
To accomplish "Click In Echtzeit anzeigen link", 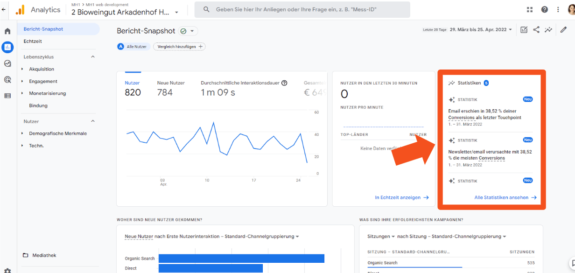I will (x=401, y=197).
